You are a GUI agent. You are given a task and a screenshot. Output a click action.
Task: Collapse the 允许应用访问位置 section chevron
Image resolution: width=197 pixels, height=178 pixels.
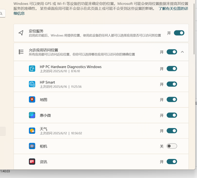point(182,52)
